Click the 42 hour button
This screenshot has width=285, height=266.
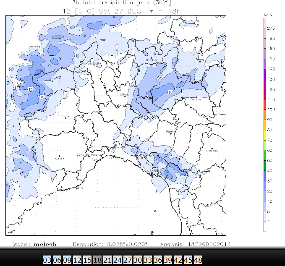click(178, 260)
